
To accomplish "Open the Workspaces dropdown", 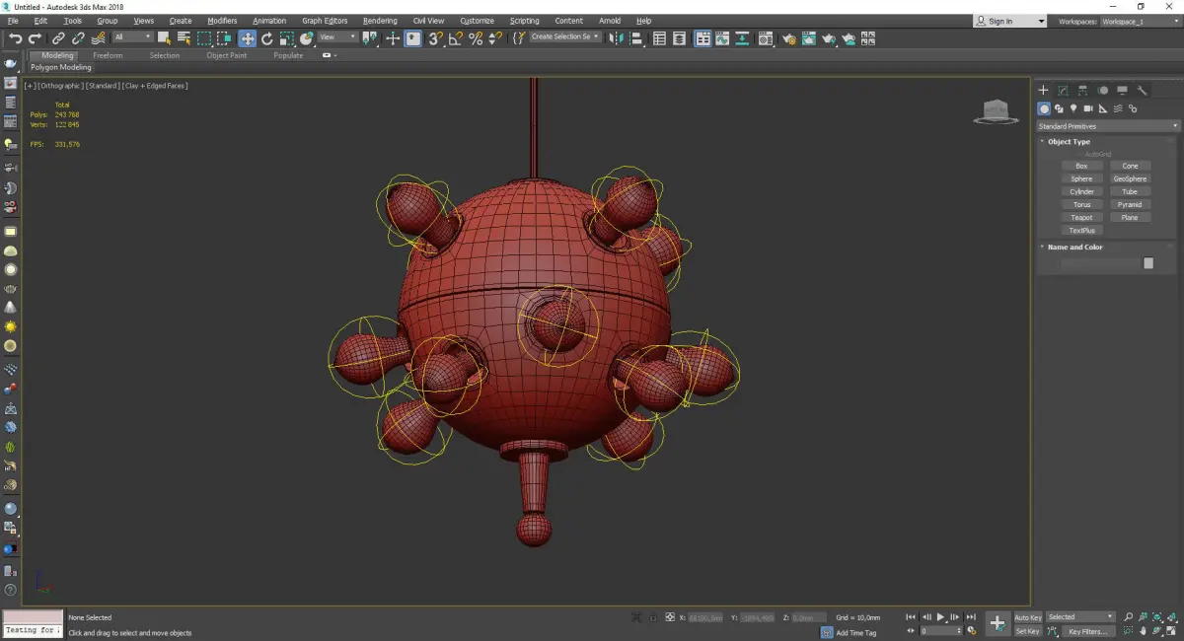I will (1143, 21).
